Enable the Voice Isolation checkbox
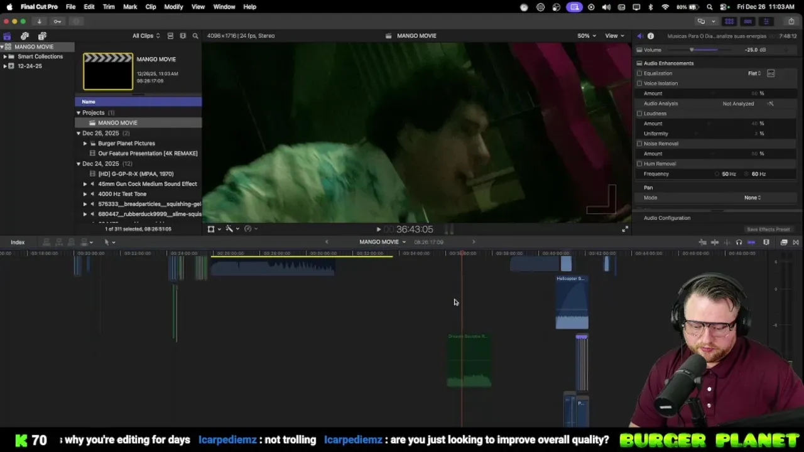The height and width of the screenshot is (452, 804). [639, 83]
